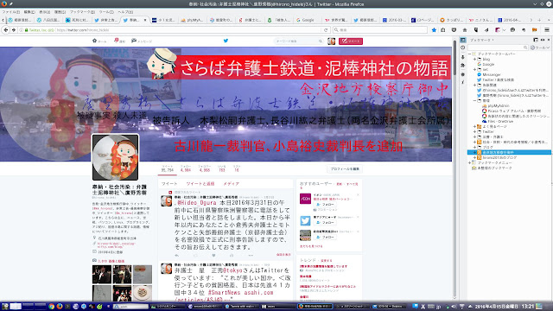This screenshot has height=311, width=553.
Task: Click the bookmark star in Firefox toolbar
Action: [x=434, y=30]
